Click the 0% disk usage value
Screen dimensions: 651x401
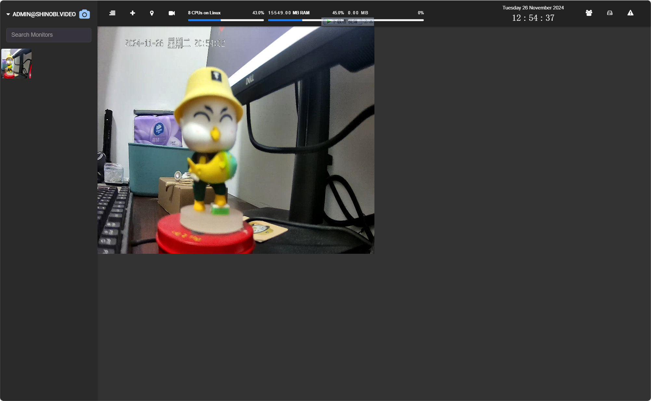pos(421,13)
